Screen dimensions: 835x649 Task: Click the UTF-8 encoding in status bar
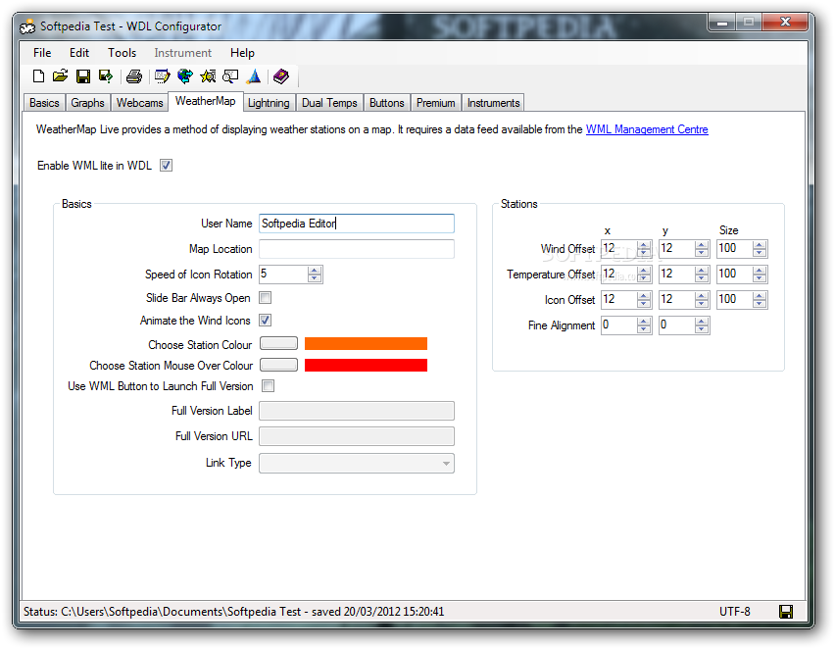pyautogui.click(x=735, y=612)
